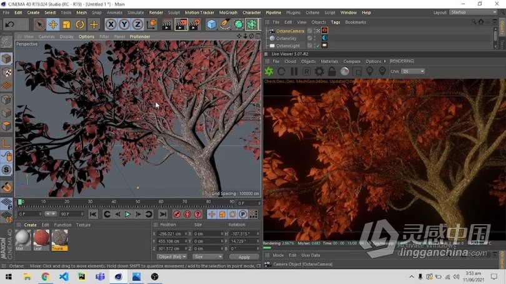Viewport: 506px width, 284px height.
Task: Open Edit Render Settings icon
Action: tap(194, 24)
